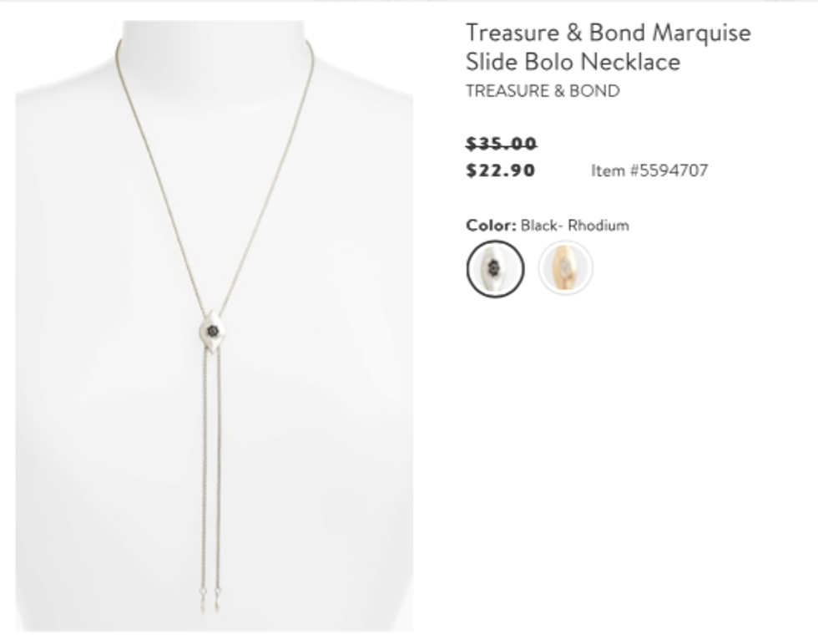Click the main necklace product image

(x=215, y=326)
